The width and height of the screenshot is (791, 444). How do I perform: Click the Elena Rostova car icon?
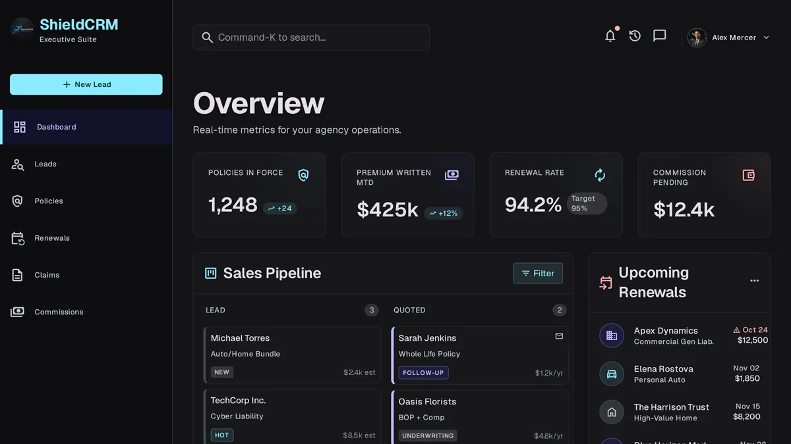612,374
